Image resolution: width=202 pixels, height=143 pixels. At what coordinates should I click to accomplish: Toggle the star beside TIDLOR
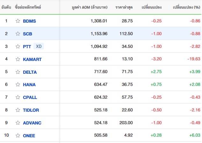pyautogui.click(x=18, y=110)
